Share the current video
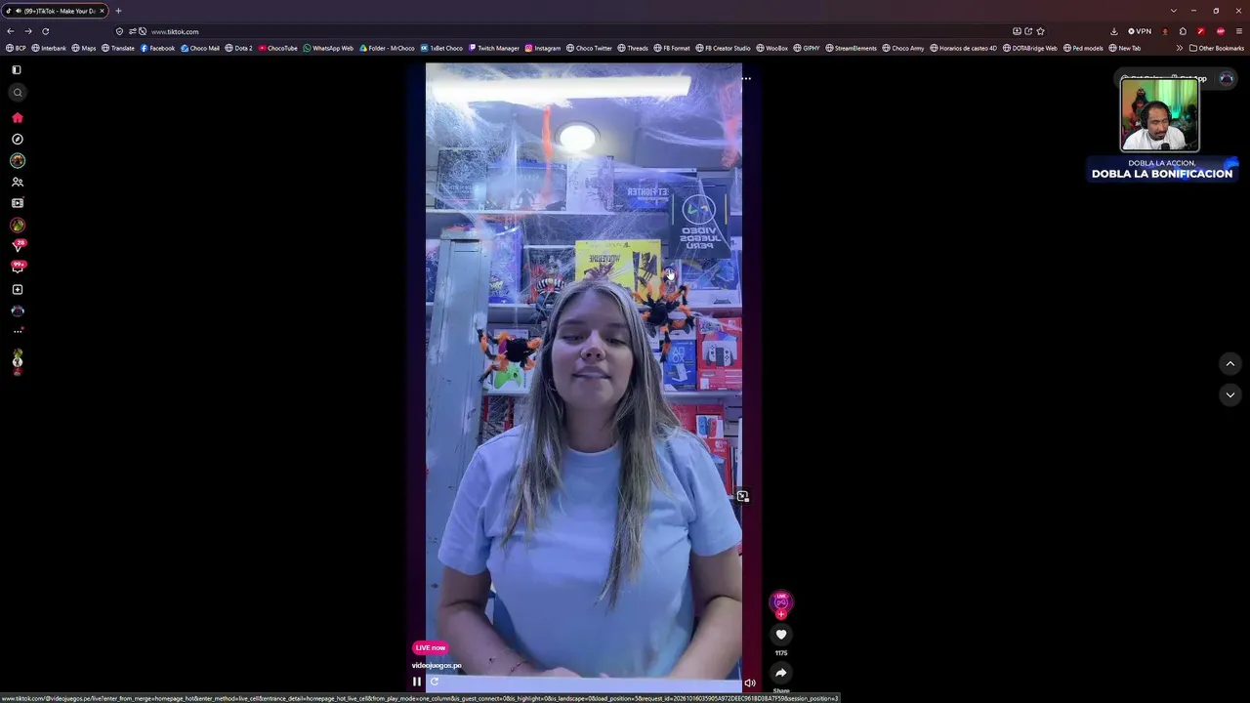The height and width of the screenshot is (703, 1250). 781,673
